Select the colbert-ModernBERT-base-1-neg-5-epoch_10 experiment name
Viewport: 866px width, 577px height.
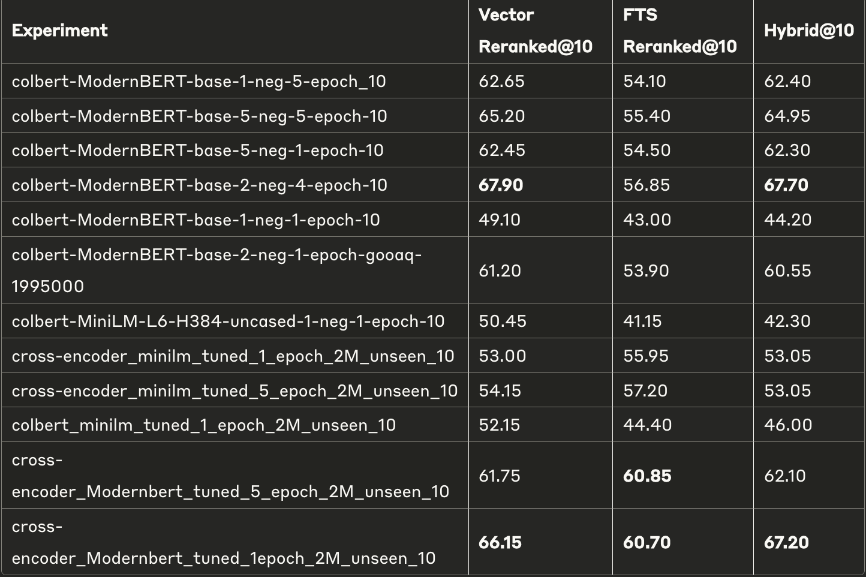click(x=199, y=81)
